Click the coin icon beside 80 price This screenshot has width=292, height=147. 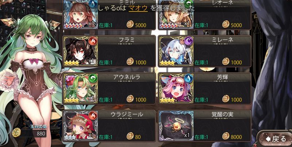(x=130, y=136)
